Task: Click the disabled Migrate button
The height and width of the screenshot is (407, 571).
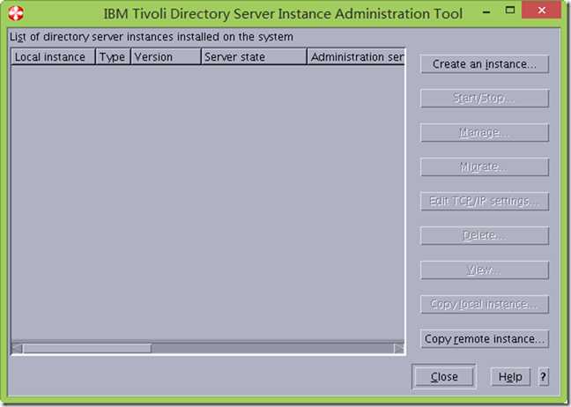Action: [485, 166]
